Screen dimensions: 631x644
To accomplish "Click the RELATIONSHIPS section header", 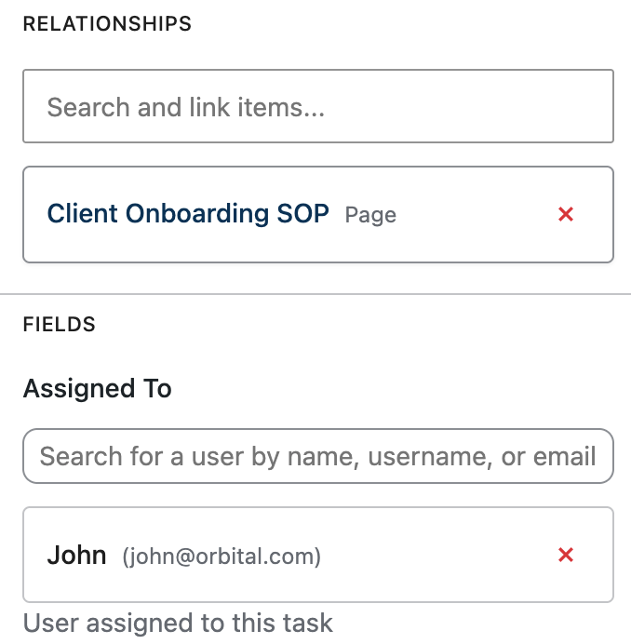I will [x=107, y=24].
